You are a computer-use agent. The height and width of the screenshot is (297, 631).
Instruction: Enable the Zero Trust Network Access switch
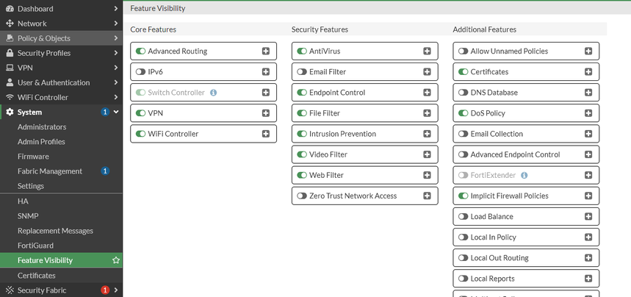302,196
